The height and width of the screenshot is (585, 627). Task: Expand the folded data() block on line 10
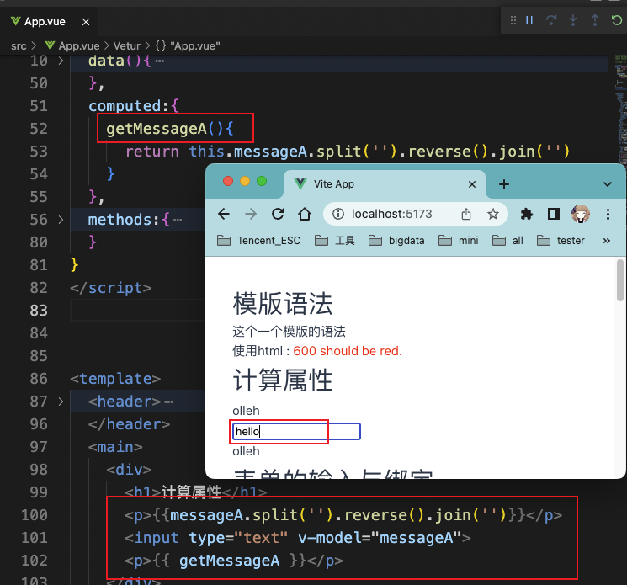pyautogui.click(x=61, y=61)
